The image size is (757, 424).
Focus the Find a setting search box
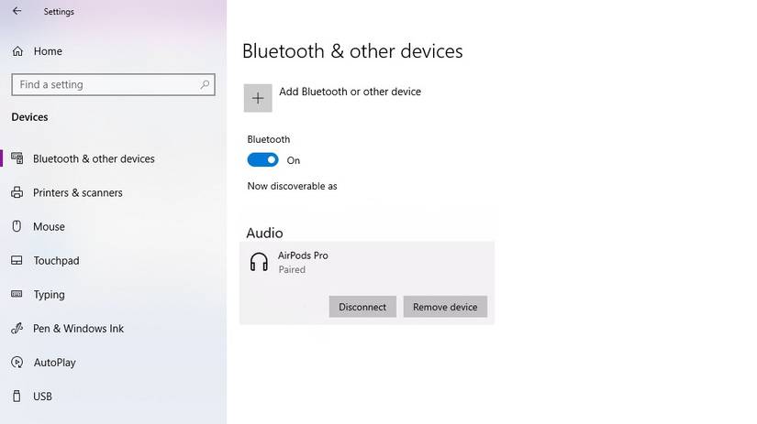coord(106,84)
